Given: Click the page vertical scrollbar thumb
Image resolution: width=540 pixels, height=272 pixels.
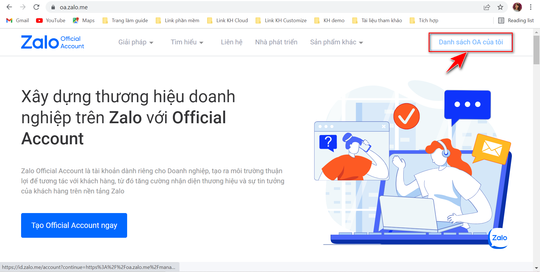Looking at the screenshot, I should [x=536, y=50].
